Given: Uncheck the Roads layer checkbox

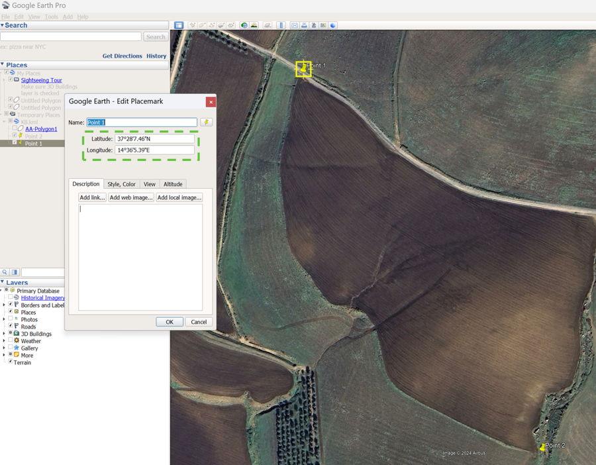Looking at the screenshot, I should coord(11,327).
